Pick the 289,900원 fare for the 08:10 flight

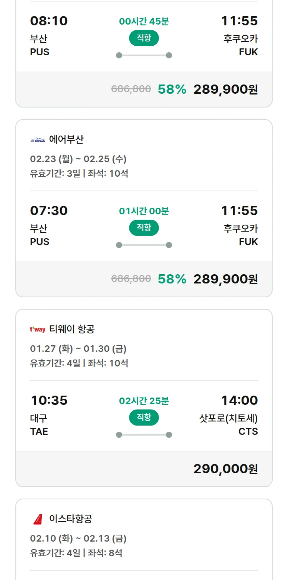(x=225, y=89)
